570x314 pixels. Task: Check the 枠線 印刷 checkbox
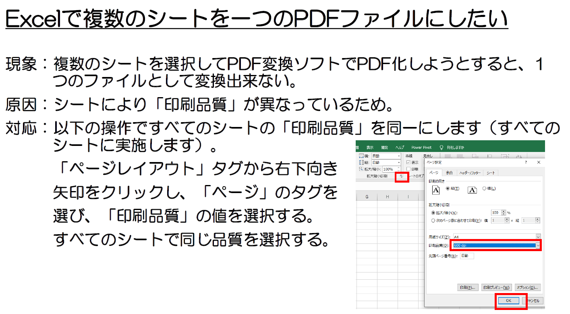(408, 169)
